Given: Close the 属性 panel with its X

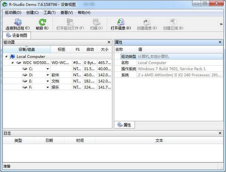Looking at the screenshot, I should [220, 42].
